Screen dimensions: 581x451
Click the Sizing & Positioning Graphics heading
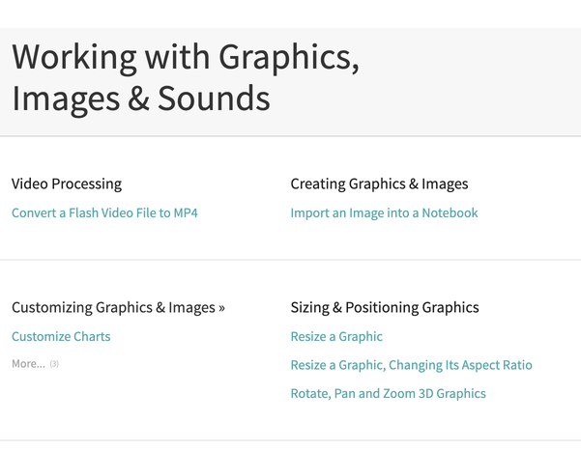[x=385, y=307]
